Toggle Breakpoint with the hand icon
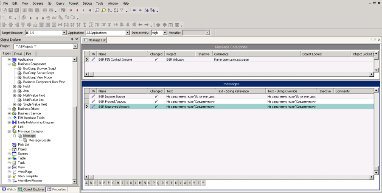 48,17
